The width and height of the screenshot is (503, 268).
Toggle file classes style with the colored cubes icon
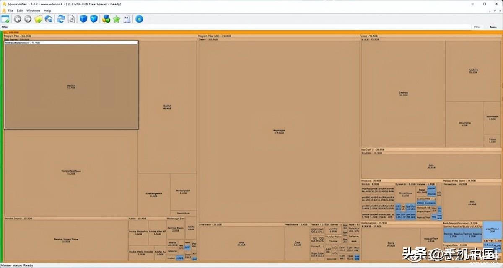106,19
